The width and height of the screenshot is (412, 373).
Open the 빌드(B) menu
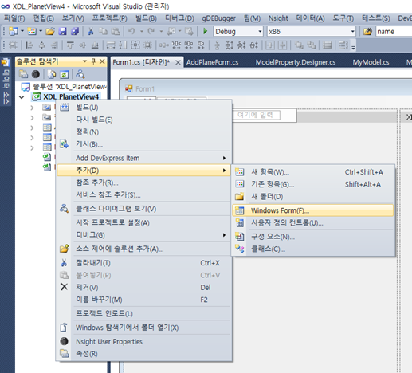click(x=146, y=18)
